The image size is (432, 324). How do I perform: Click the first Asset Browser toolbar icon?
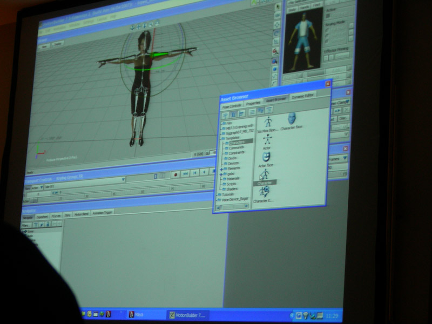[x=225, y=115]
